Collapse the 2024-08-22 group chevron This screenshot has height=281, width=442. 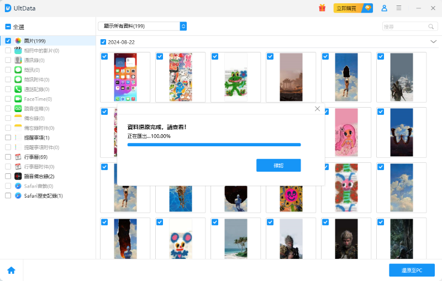pos(433,42)
